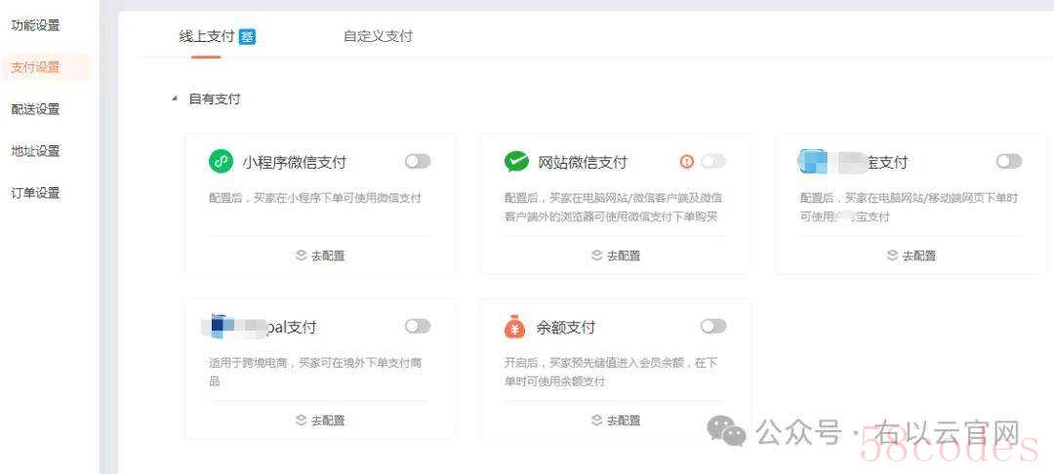Click the layers icon in 网站微信支付 card
This screenshot has height=474, width=1054.
point(597,256)
